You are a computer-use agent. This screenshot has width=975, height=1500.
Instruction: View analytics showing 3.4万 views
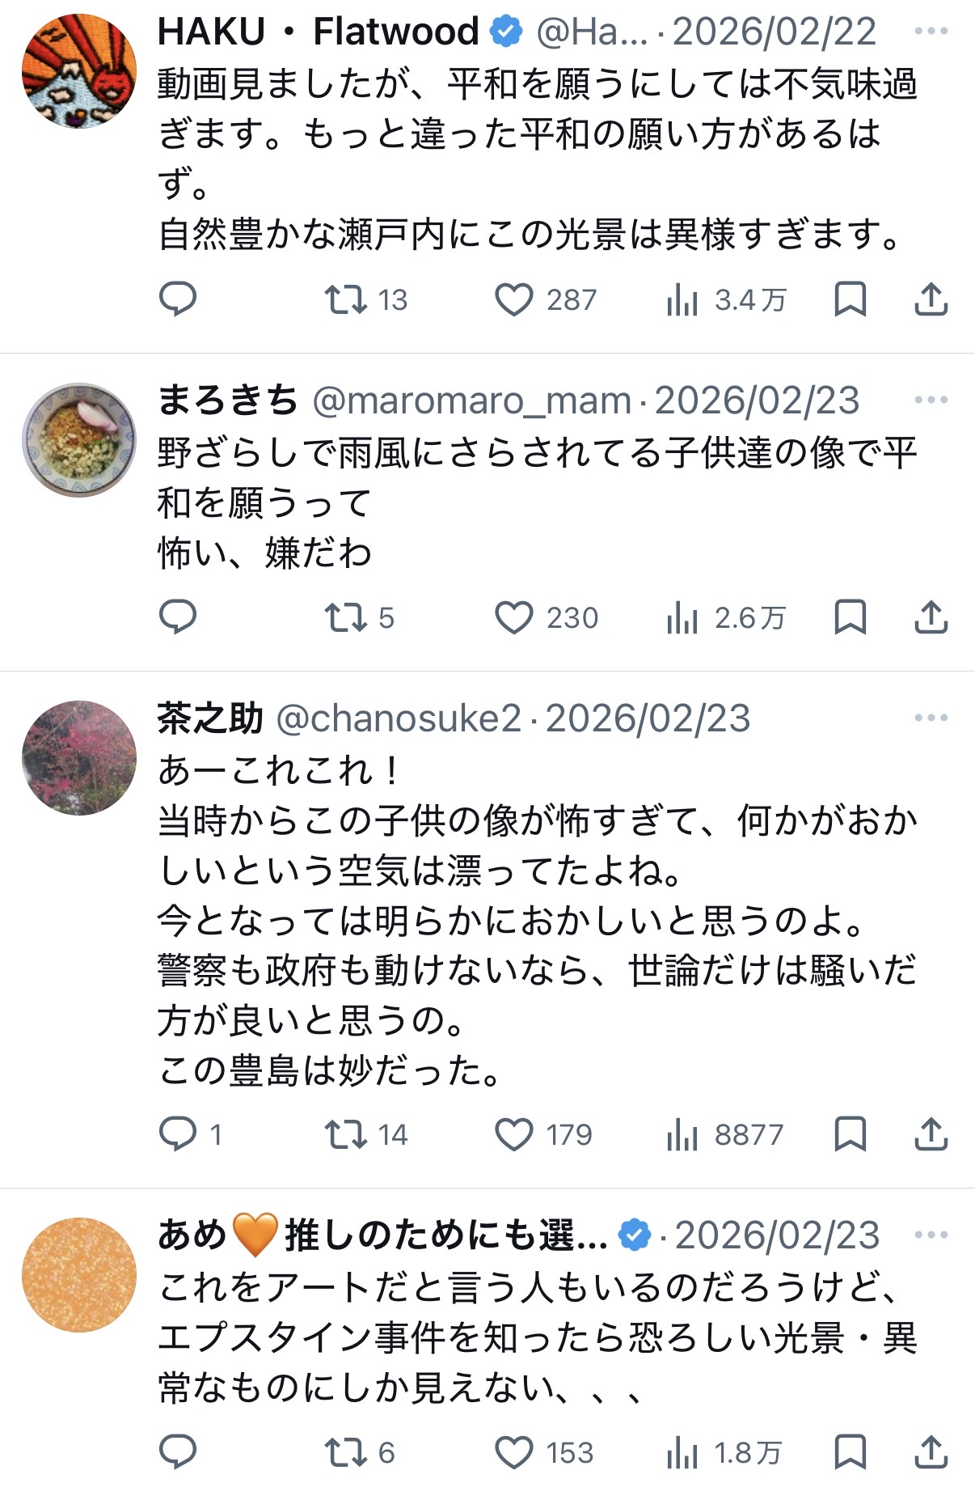point(683,299)
